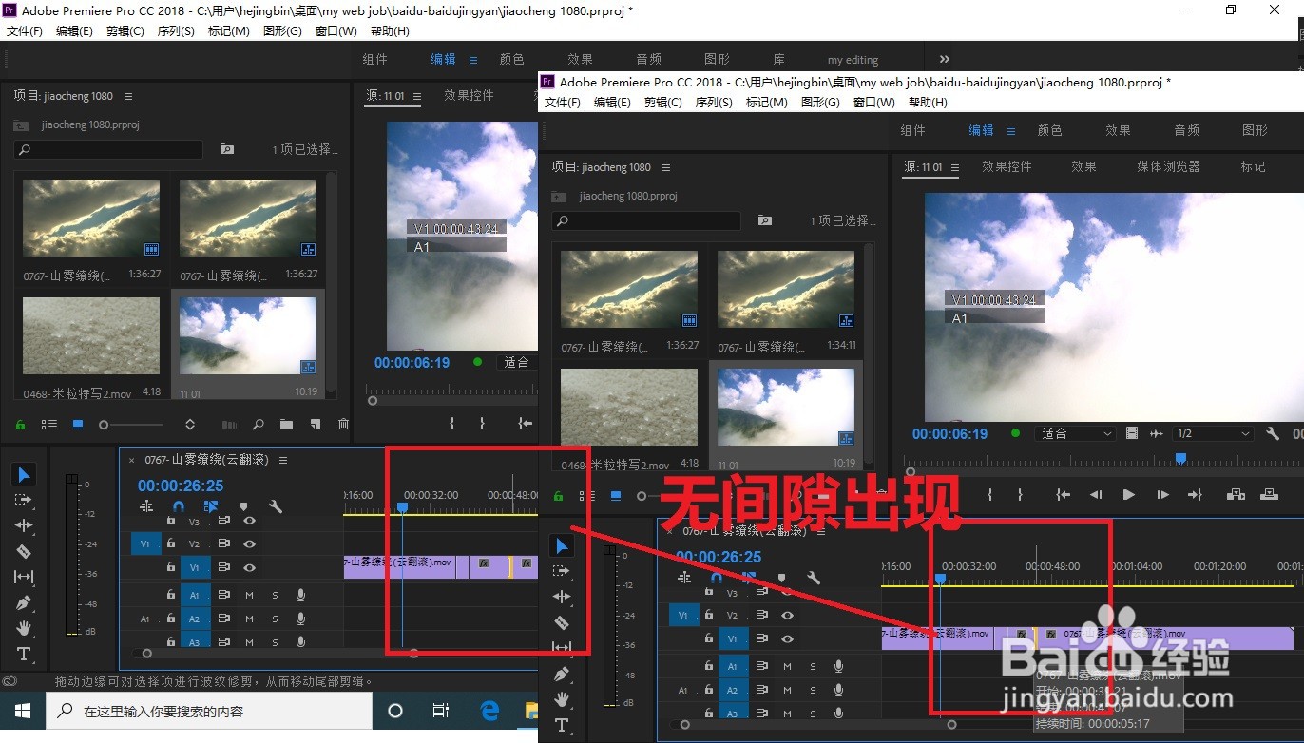
Task: Open source panel menu next to 源: 11 01, front window
Action: [955, 167]
